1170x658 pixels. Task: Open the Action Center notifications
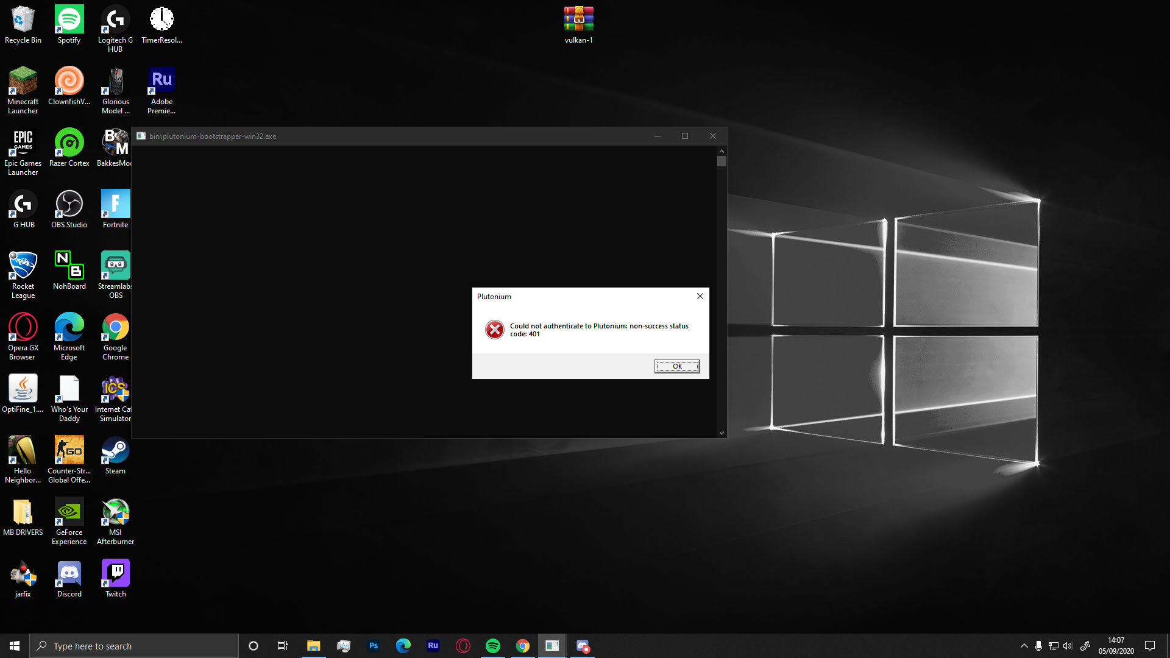point(1150,646)
